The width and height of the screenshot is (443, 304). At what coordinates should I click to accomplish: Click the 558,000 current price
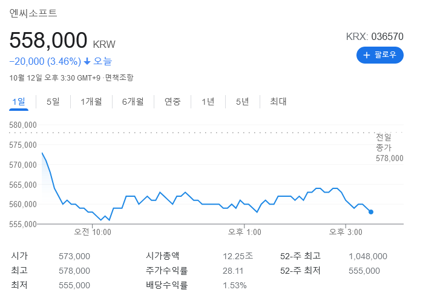48,41
